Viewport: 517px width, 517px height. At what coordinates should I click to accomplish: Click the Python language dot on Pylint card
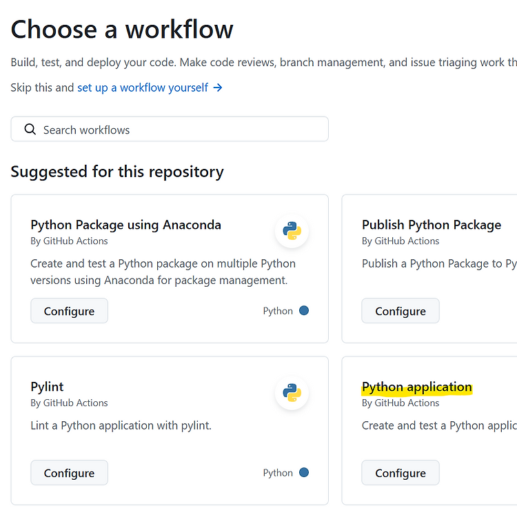[x=304, y=472]
